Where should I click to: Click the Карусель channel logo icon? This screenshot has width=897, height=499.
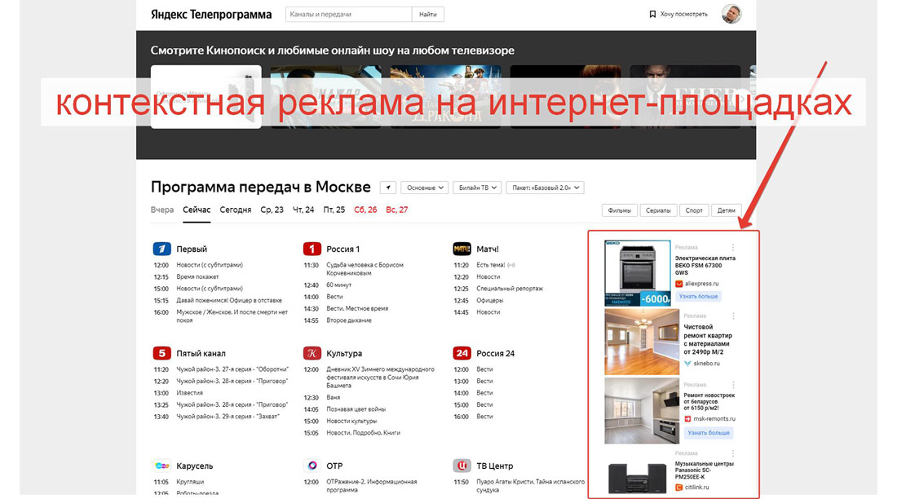[162, 466]
